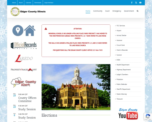Open the Emergency navigation menu
The width and height of the screenshot is (152, 122).
click(117, 11)
